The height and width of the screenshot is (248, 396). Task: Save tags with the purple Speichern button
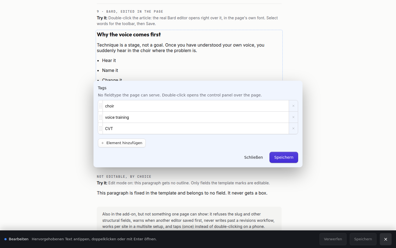coord(284,157)
